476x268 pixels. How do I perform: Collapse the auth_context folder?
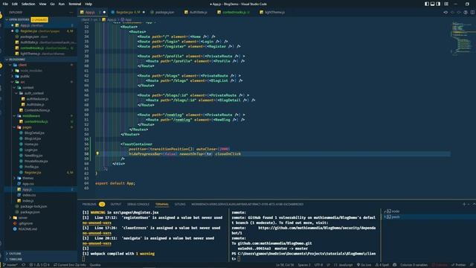click(33, 93)
